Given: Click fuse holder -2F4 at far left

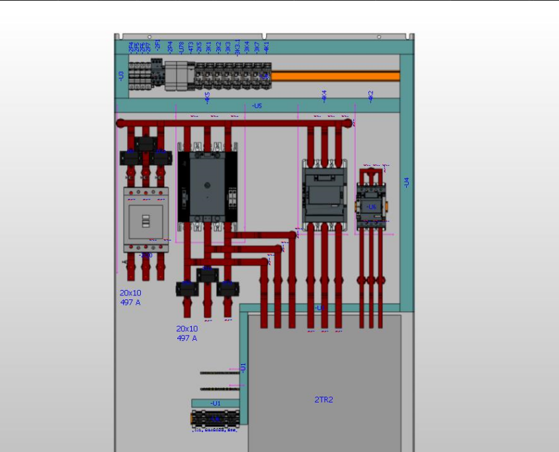Looking at the screenshot, I should (131, 71).
